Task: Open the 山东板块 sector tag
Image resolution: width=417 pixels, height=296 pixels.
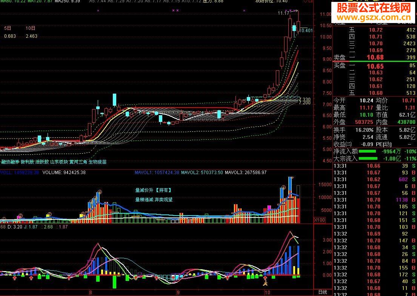Action: [x=59, y=162]
